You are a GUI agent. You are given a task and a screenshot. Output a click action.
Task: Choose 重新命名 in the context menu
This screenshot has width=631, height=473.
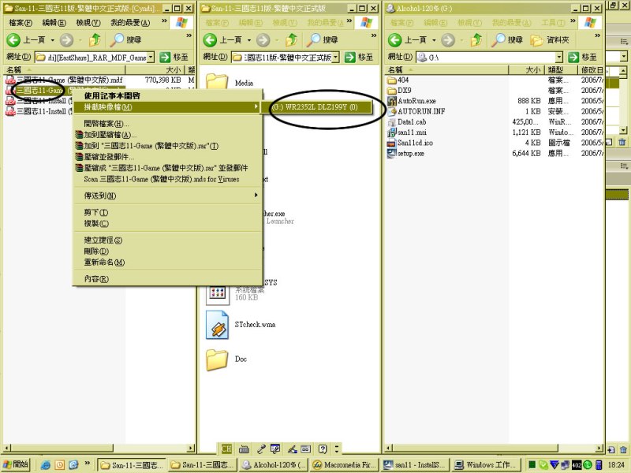(x=166, y=263)
